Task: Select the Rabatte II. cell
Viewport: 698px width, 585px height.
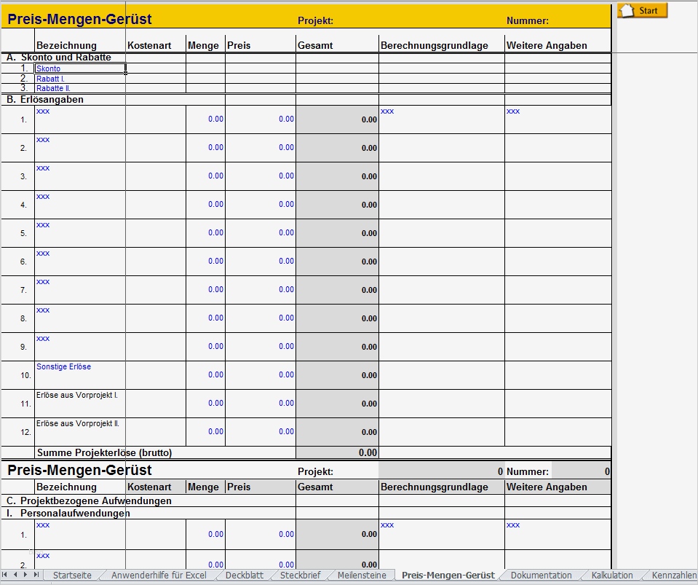Action: [80, 88]
